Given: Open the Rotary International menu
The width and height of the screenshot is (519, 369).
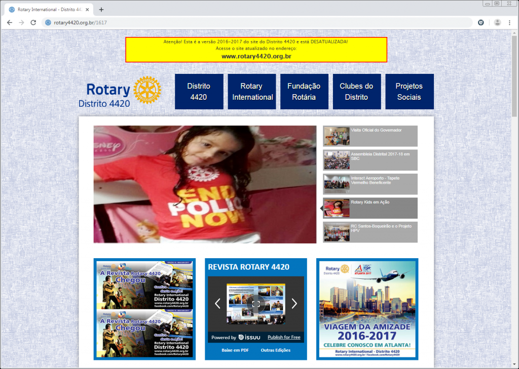Looking at the screenshot, I should [252, 92].
